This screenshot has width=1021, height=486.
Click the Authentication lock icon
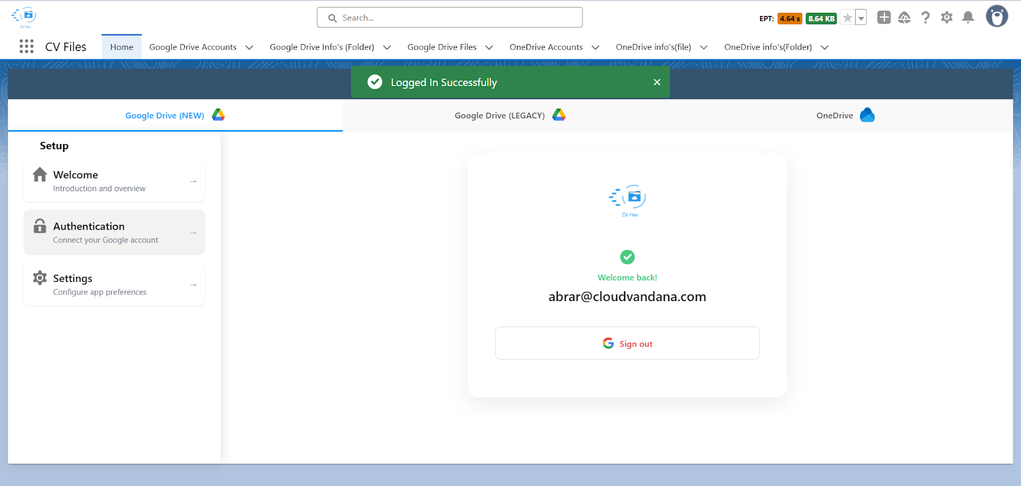point(40,226)
